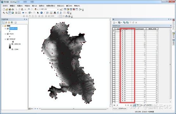Go back to previous extent
Viewport: 176px width, 114px height.
pyautogui.click(x=23, y=13)
